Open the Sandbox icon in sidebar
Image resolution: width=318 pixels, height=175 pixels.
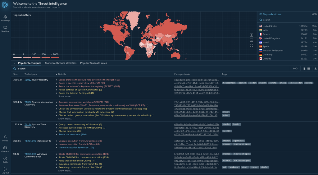pos(5,28)
